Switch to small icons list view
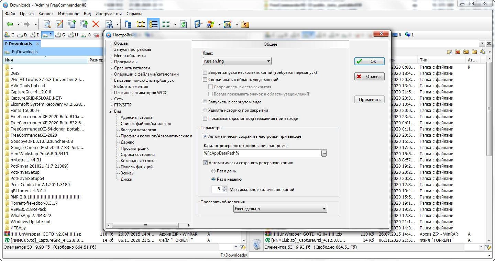The image size is (495, 261). pos(141,24)
